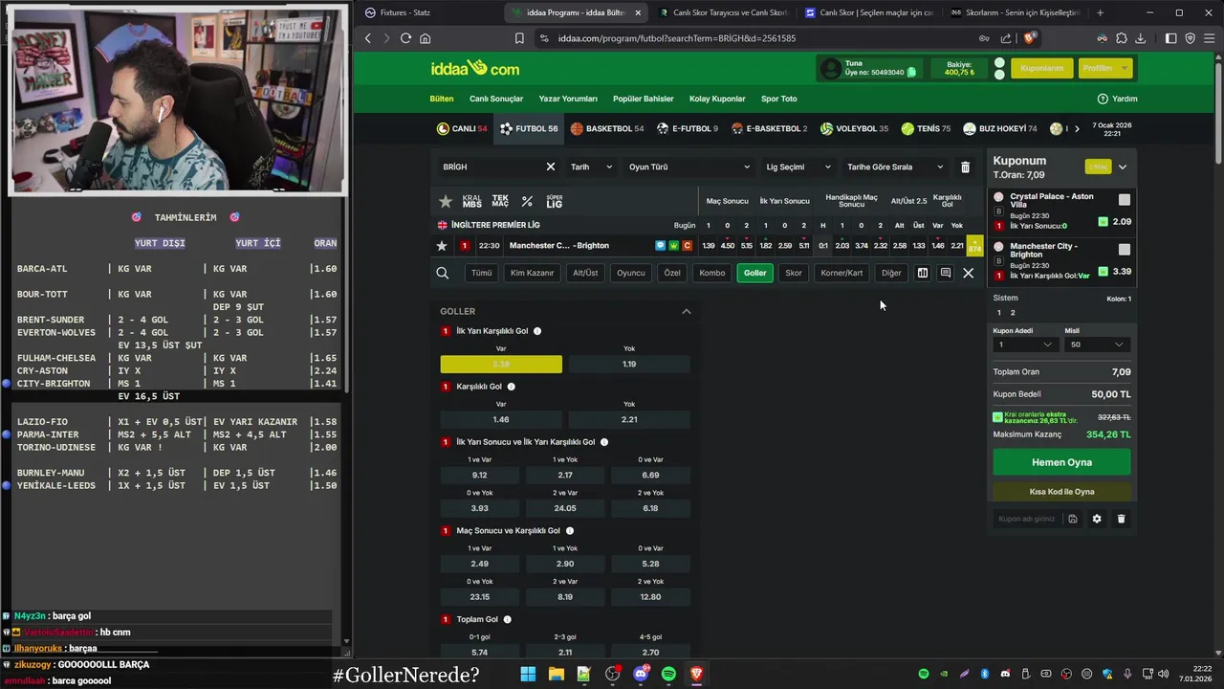
Task: Click the iddaa.com logo
Action: (x=475, y=69)
